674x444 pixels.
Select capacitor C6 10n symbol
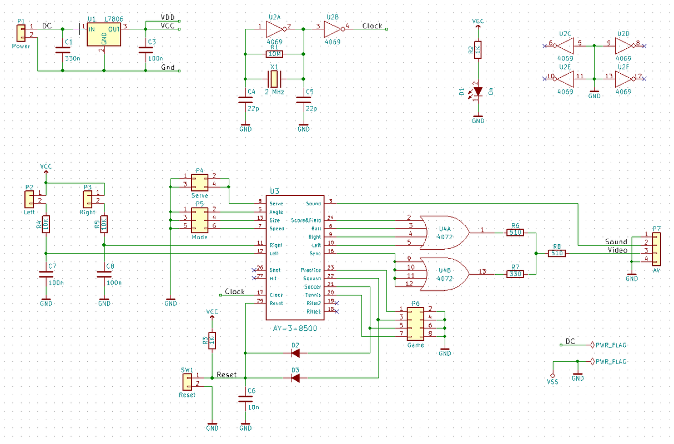point(245,398)
